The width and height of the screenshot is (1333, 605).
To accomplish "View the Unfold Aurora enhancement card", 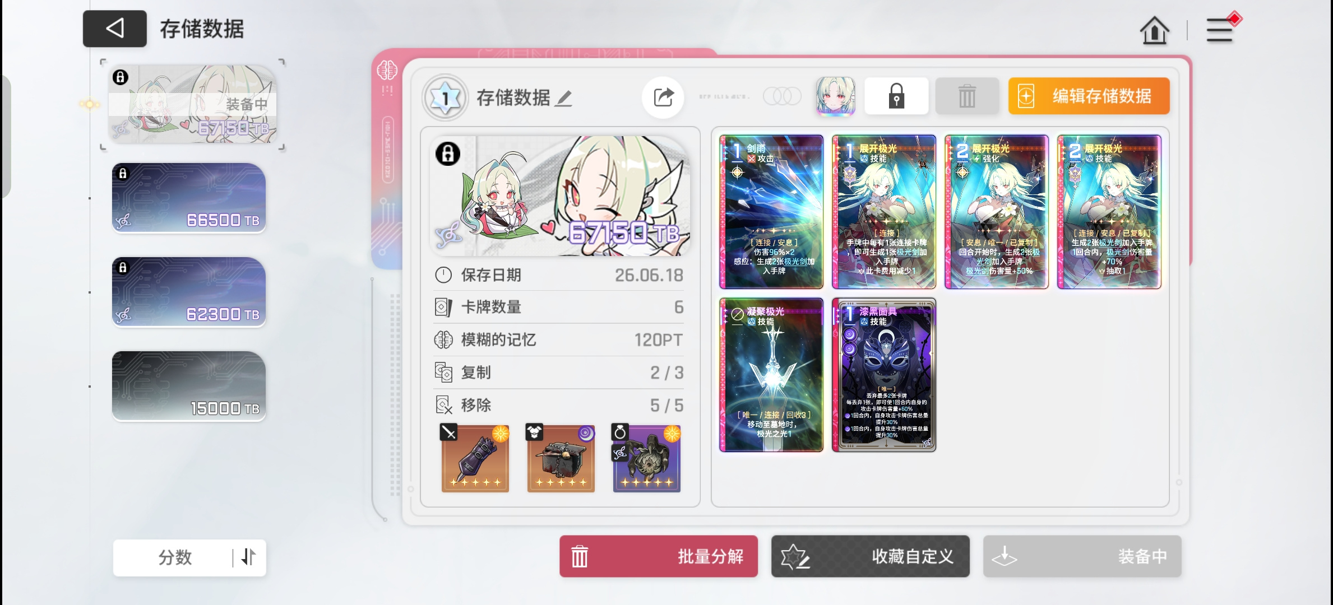I will tap(997, 212).
